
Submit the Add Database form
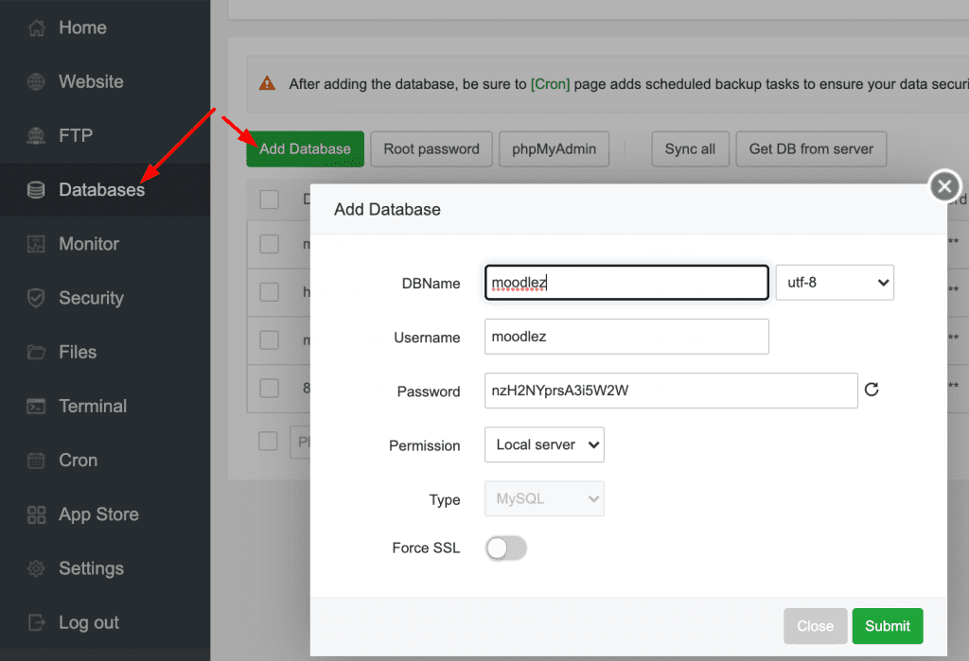coord(887,626)
